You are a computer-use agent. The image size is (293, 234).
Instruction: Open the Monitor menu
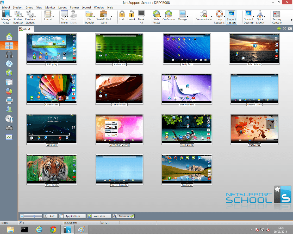coord(50,8)
